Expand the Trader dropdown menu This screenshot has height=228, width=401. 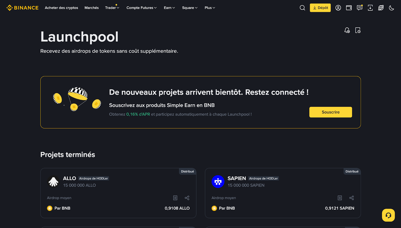click(x=112, y=8)
